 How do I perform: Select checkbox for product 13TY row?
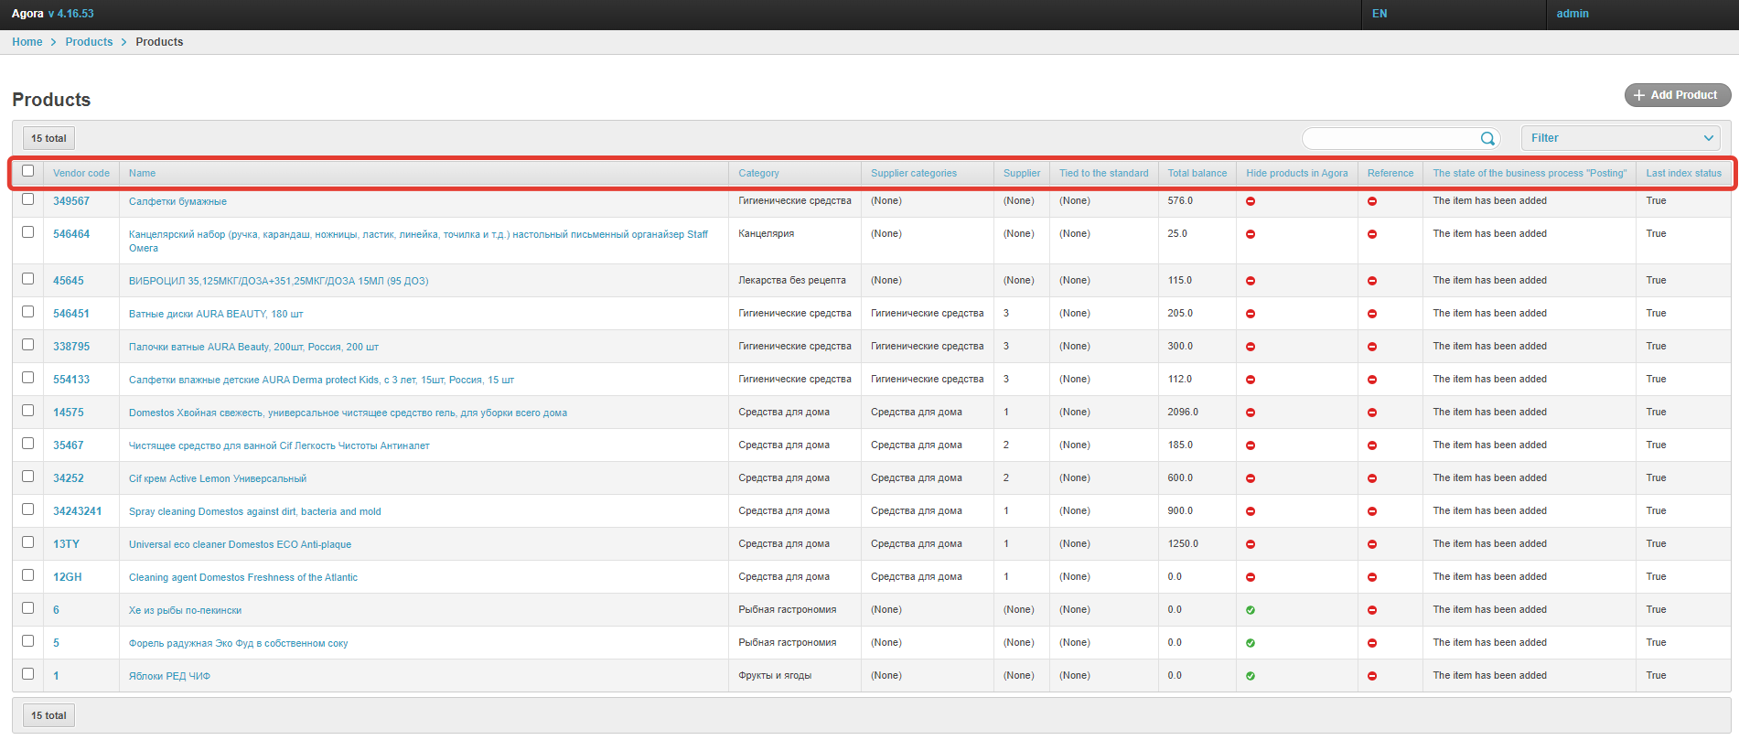[28, 542]
